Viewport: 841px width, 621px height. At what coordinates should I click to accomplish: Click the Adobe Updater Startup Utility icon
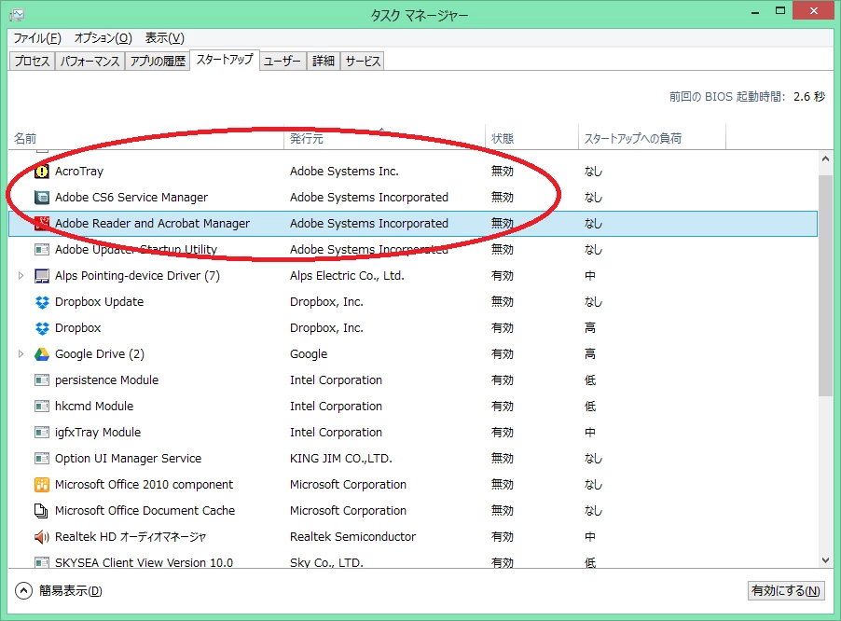pyautogui.click(x=42, y=249)
